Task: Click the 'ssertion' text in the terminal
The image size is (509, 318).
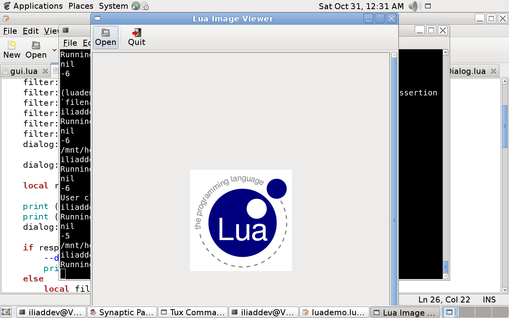Action: 418,93
